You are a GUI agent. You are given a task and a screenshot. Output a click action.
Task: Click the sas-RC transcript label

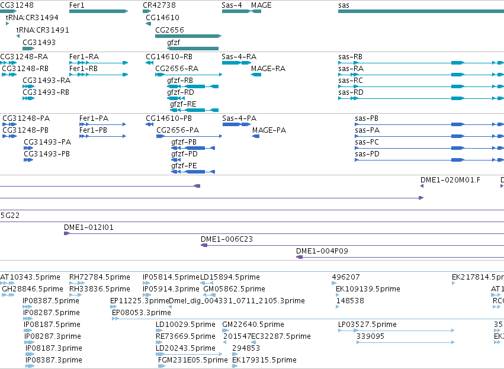pos(351,81)
